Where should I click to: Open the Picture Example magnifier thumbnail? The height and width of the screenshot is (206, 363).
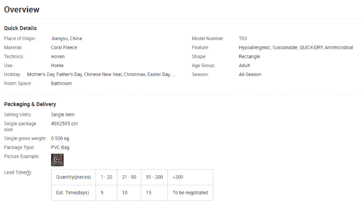pos(57,160)
